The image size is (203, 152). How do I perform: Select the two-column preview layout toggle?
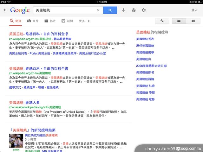(193, 21)
